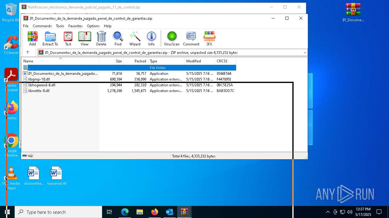Open Firefox from the taskbar
This screenshot has width=389, height=218.
point(155,212)
